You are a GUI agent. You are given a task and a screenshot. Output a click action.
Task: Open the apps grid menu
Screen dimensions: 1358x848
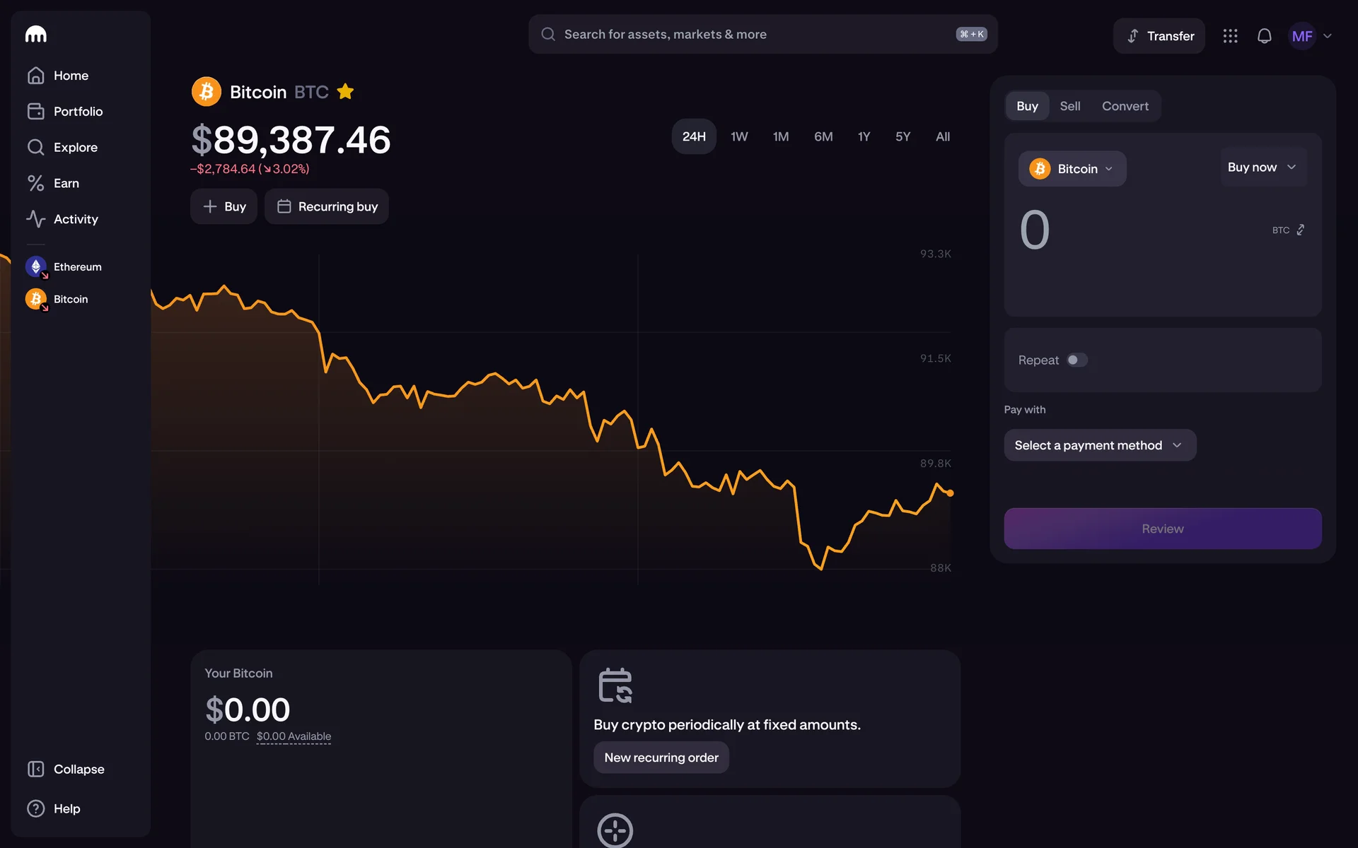pyautogui.click(x=1230, y=36)
